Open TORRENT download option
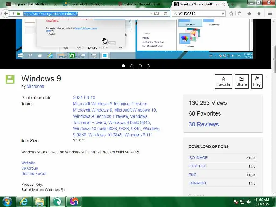This screenshot has height=207, width=276. [x=198, y=183]
